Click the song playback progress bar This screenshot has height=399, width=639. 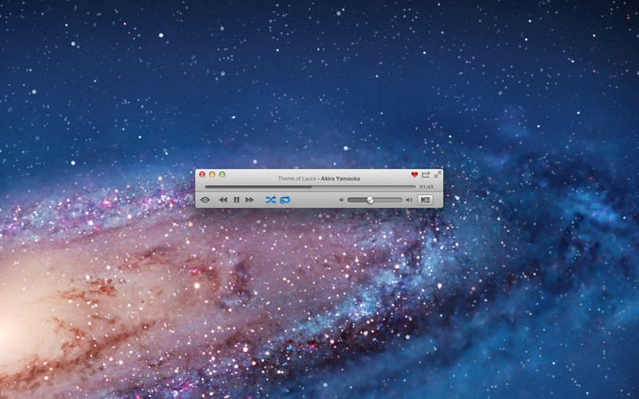310,187
